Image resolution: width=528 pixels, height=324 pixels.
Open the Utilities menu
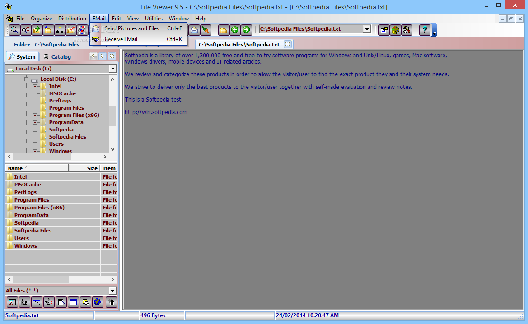154,19
